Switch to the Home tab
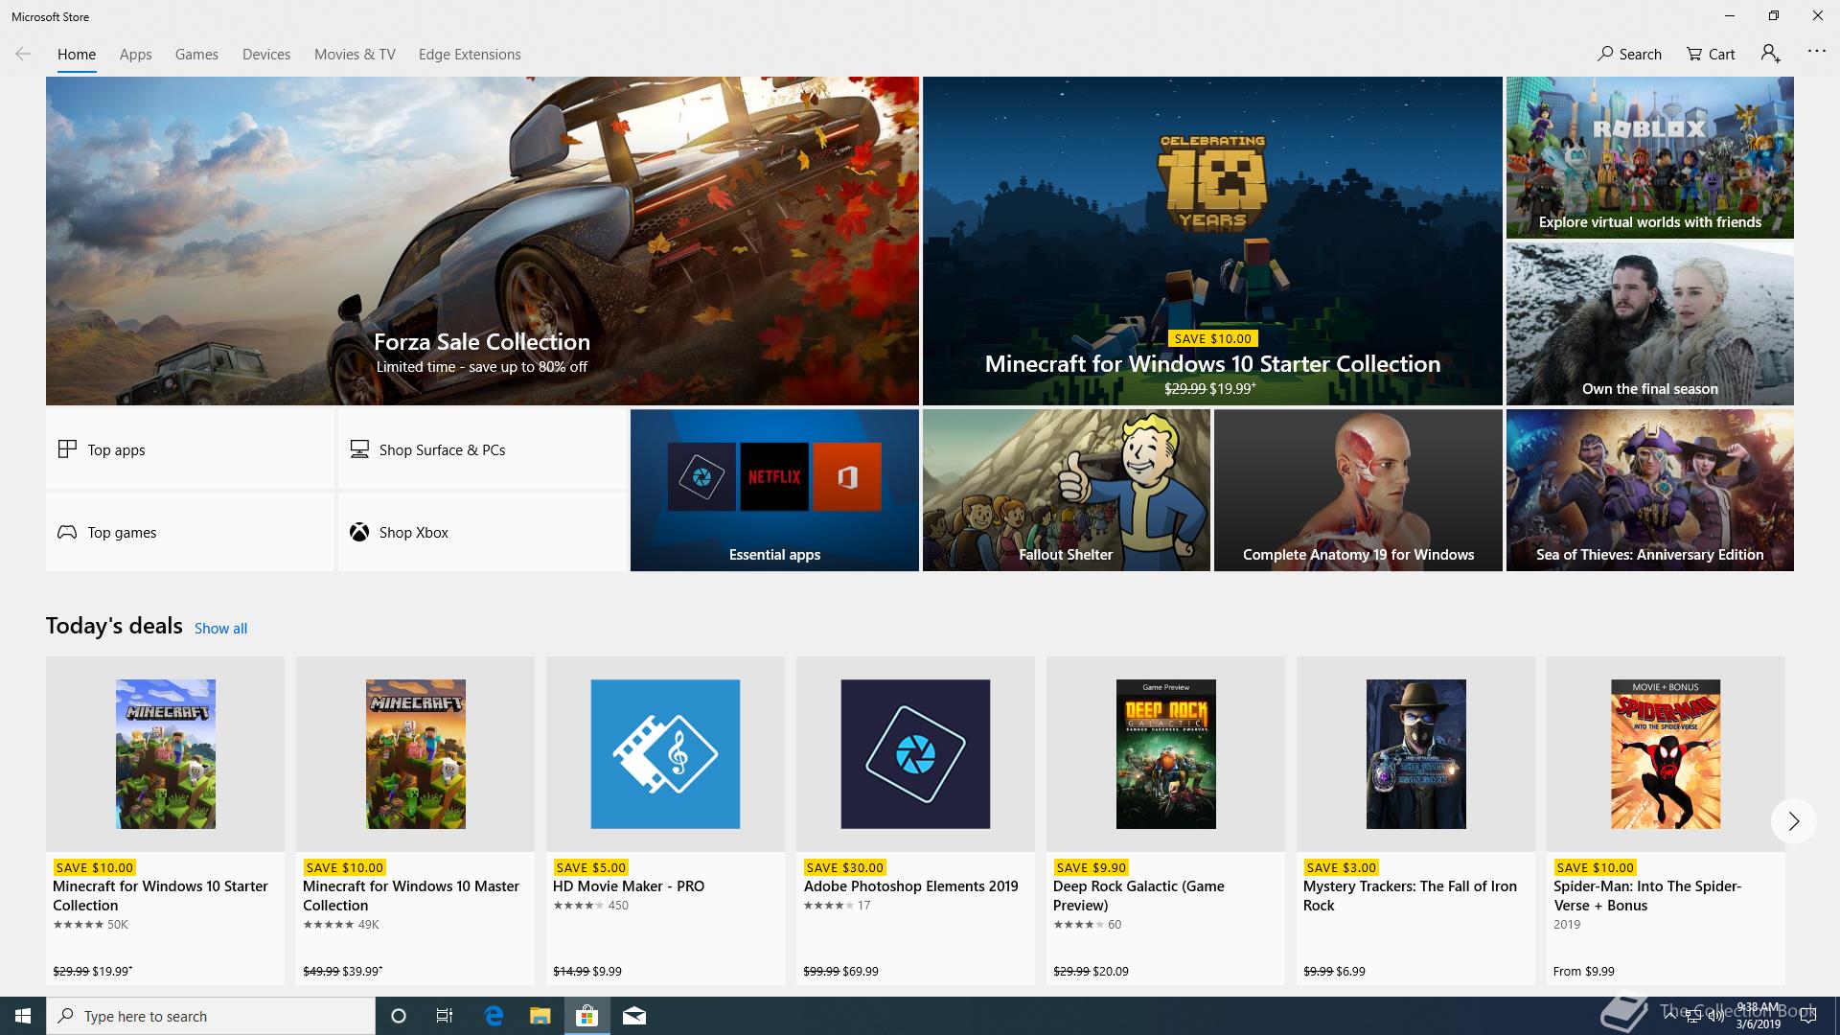The width and height of the screenshot is (1840, 1035). [77, 55]
